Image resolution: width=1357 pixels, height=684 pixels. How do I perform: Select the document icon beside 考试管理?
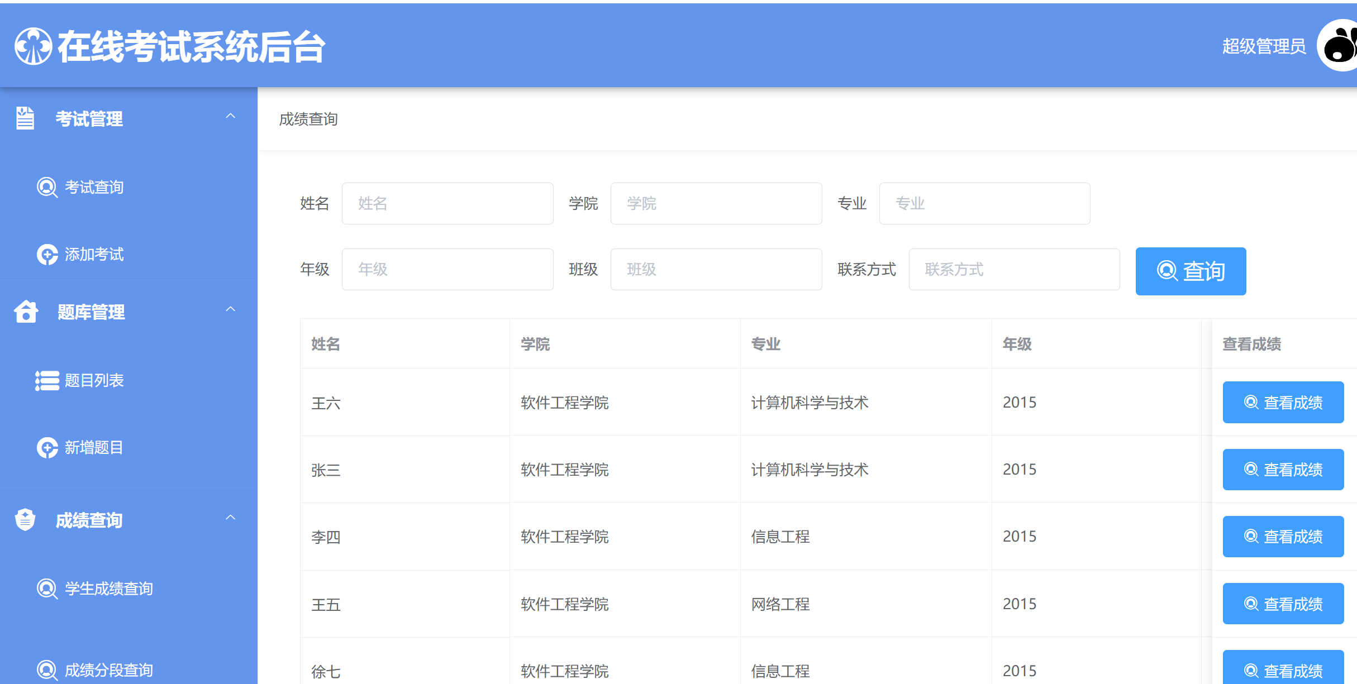[x=25, y=118]
